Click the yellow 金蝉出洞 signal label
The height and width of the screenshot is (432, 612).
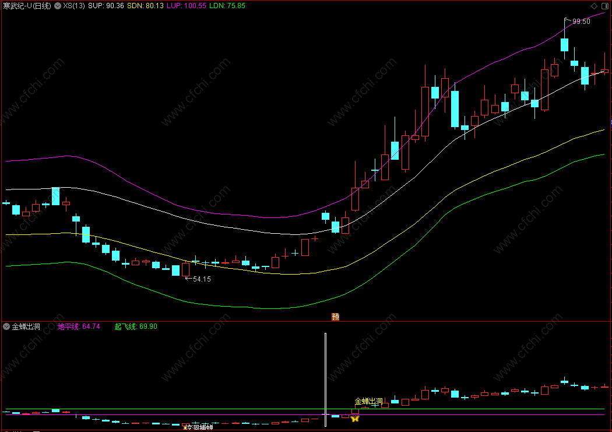[368, 401]
